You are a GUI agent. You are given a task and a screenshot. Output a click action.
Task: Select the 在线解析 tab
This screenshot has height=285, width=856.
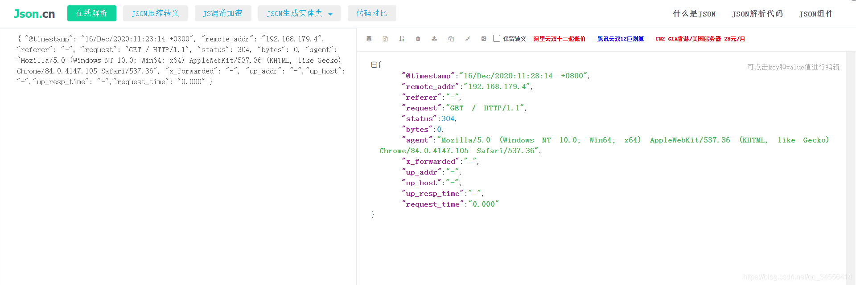click(92, 13)
